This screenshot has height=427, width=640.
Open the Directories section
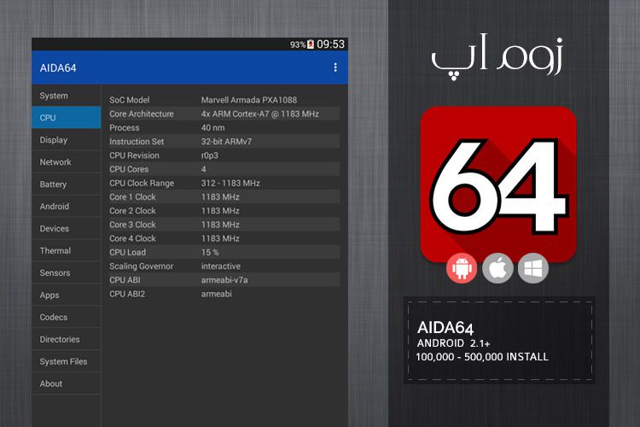(66, 339)
